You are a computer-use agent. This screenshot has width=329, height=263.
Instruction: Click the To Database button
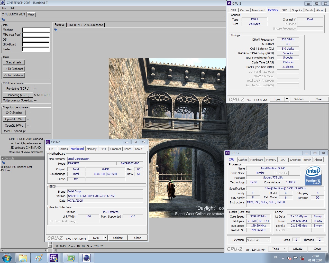coord(14,75)
